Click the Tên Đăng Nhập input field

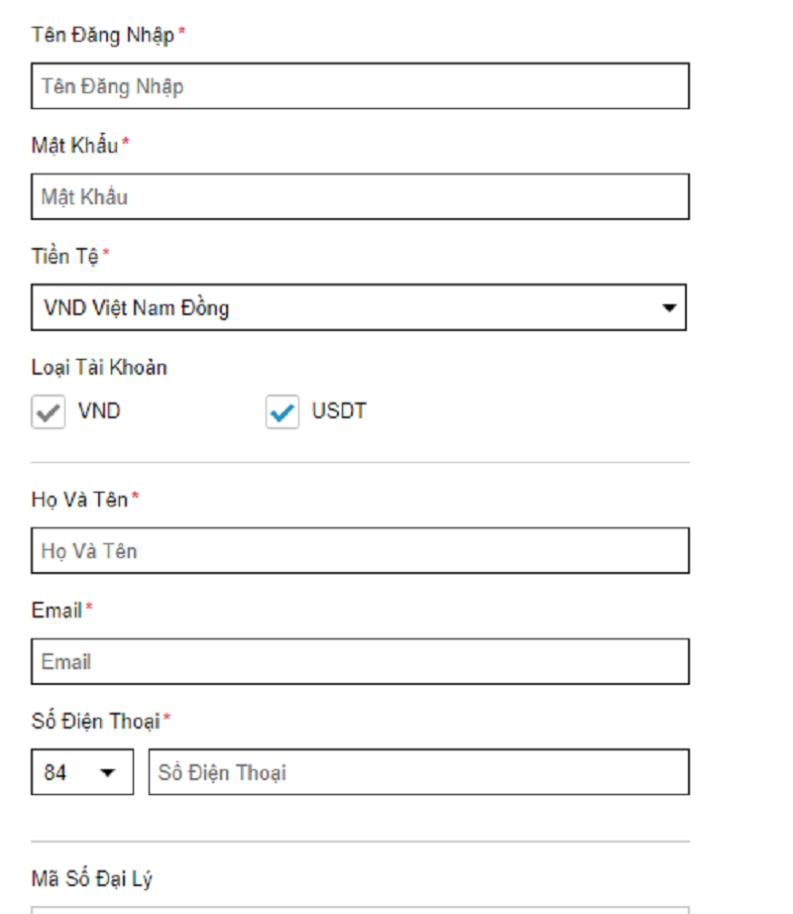360,86
